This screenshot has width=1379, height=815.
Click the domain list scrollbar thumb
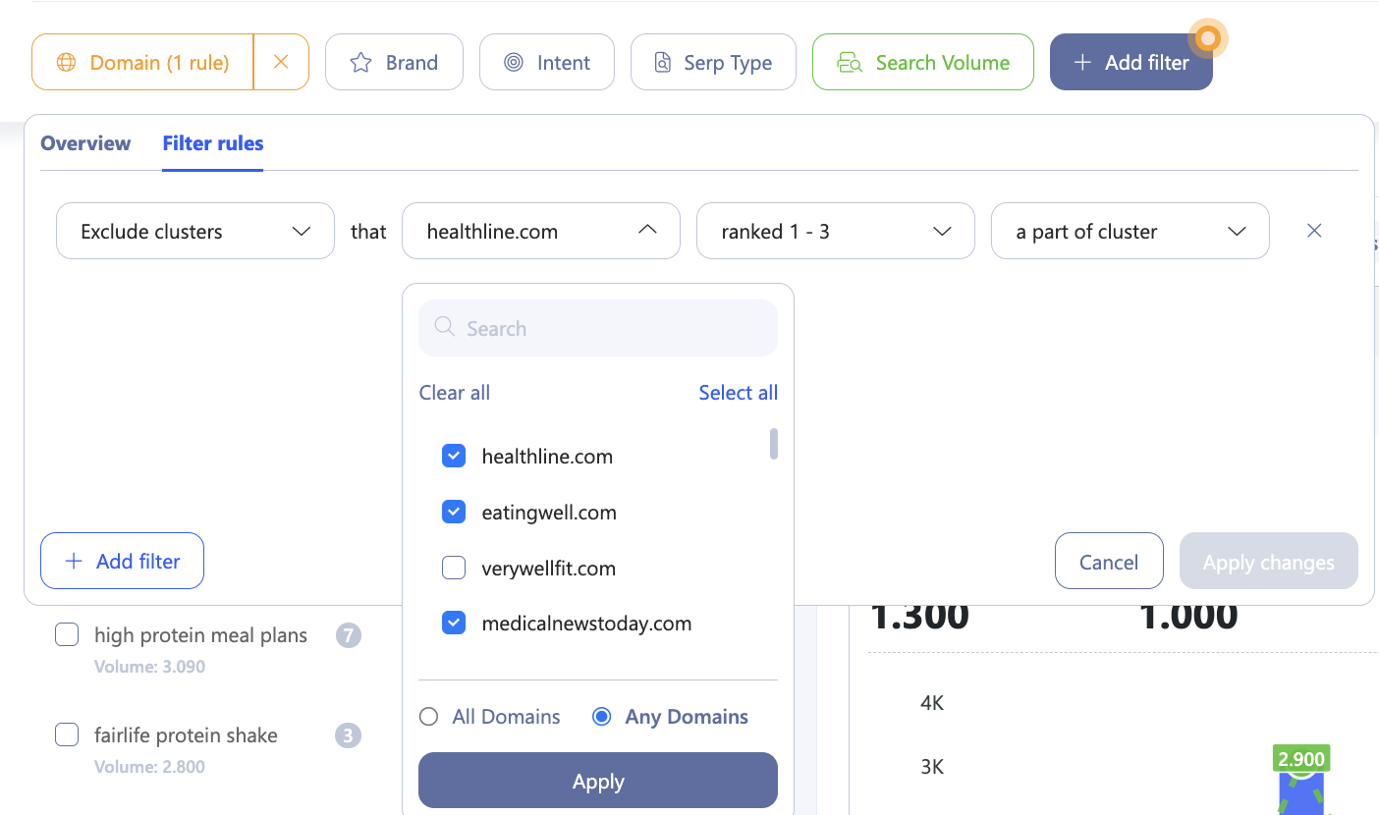(774, 444)
